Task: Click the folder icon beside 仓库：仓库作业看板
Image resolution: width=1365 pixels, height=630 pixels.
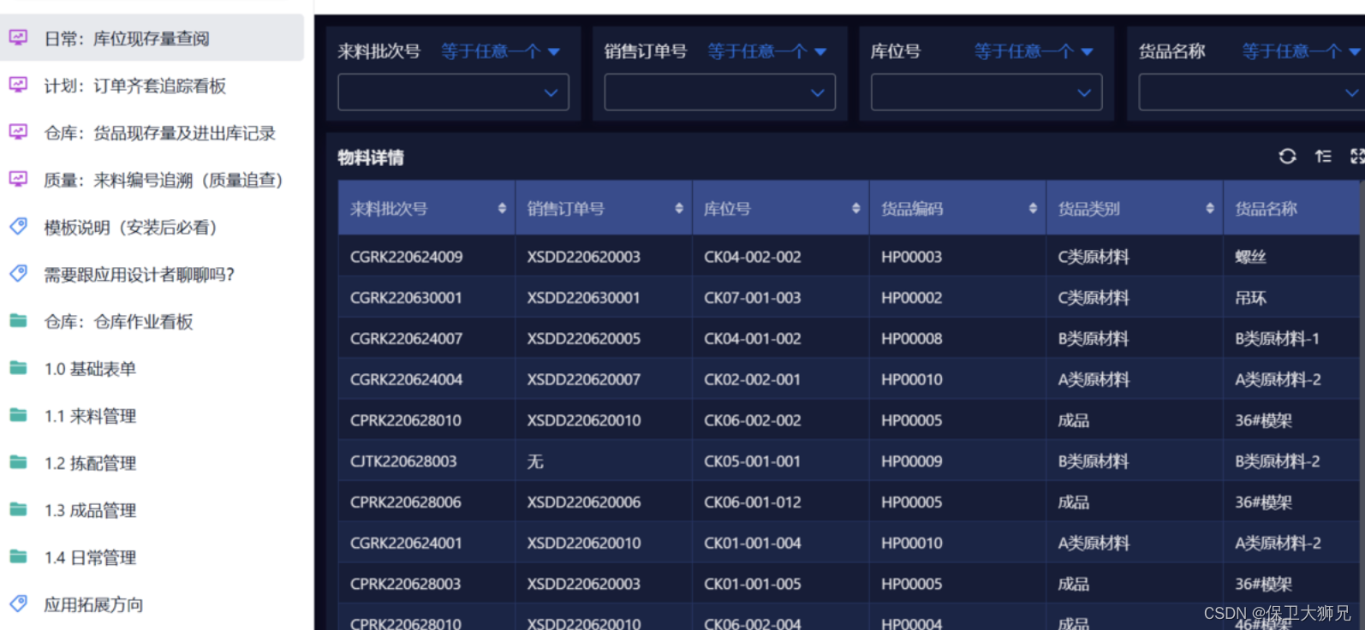Action: (18, 321)
